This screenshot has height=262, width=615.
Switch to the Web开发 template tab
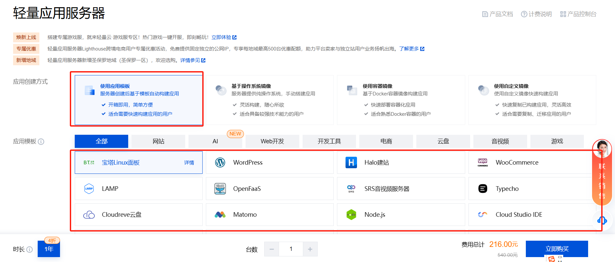[x=272, y=141]
